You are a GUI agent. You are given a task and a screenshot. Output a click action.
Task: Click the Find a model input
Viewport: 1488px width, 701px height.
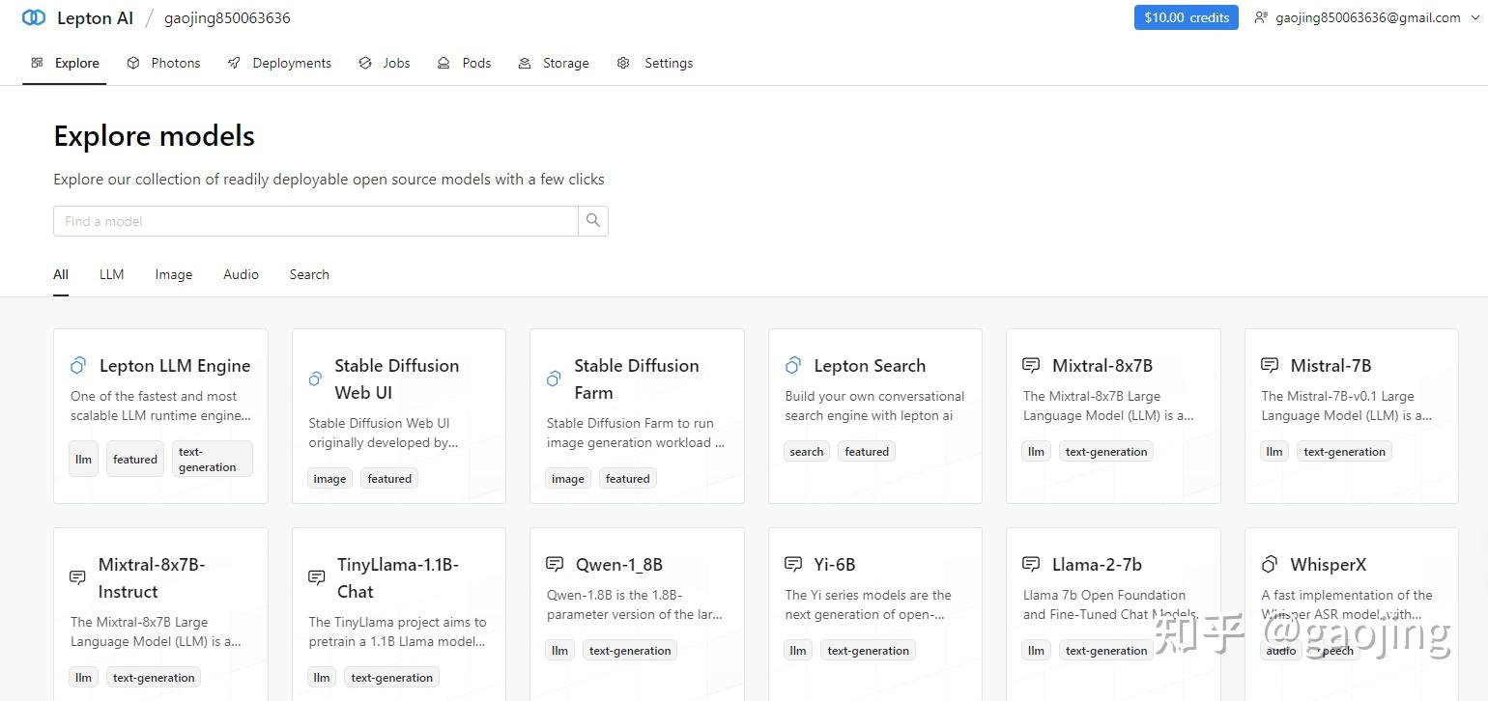[x=315, y=221]
